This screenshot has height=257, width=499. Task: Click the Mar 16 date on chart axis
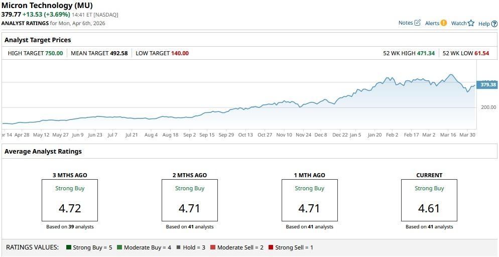(x=448, y=135)
